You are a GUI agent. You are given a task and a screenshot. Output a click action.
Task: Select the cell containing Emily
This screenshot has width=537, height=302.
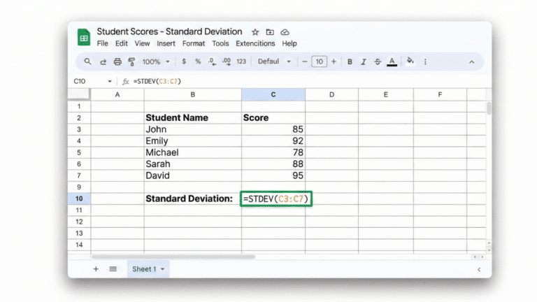click(193, 141)
